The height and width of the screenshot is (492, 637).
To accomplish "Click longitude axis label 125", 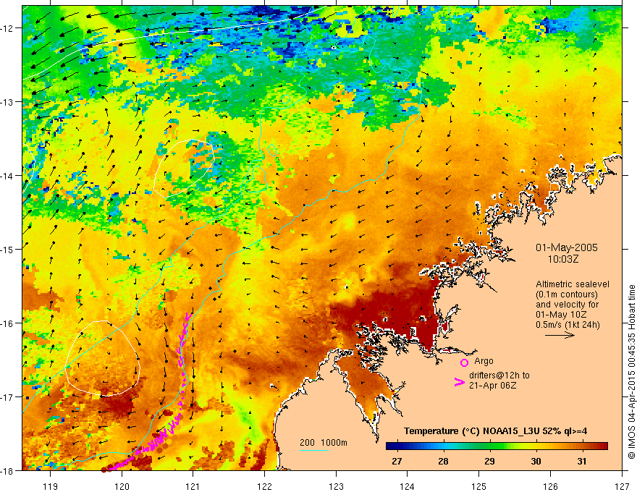I will click(x=479, y=486).
